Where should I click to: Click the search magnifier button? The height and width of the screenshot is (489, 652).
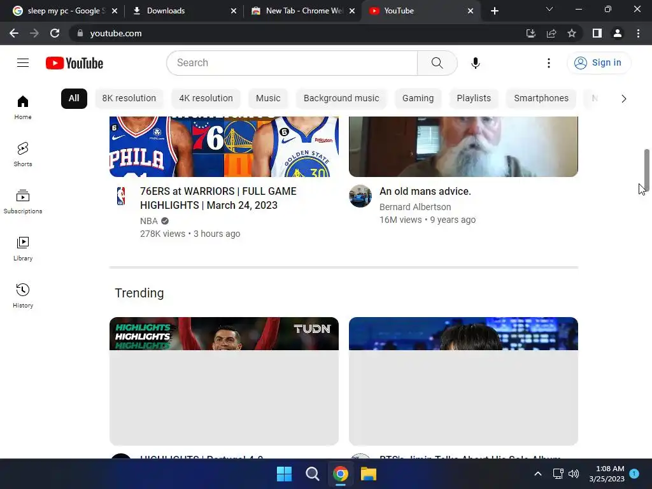[437, 63]
